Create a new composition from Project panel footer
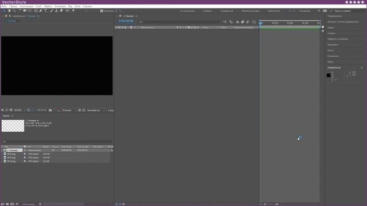 tap(12, 204)
